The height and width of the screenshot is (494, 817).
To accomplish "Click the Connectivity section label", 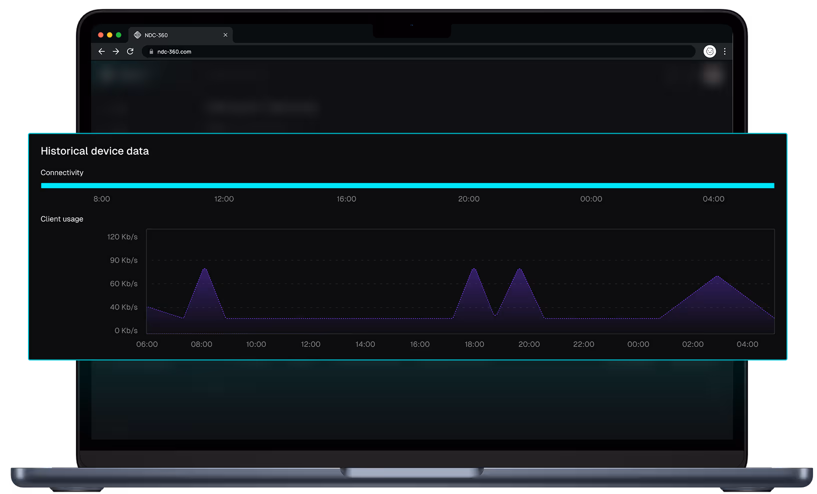I will 61,172.
